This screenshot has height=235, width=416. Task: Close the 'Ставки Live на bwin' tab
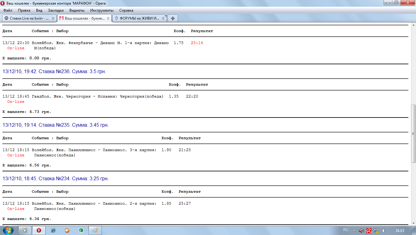(53, 18)
